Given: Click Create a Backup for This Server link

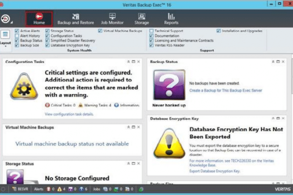Looking at the screenshot, I should click(x=226, y=90).
